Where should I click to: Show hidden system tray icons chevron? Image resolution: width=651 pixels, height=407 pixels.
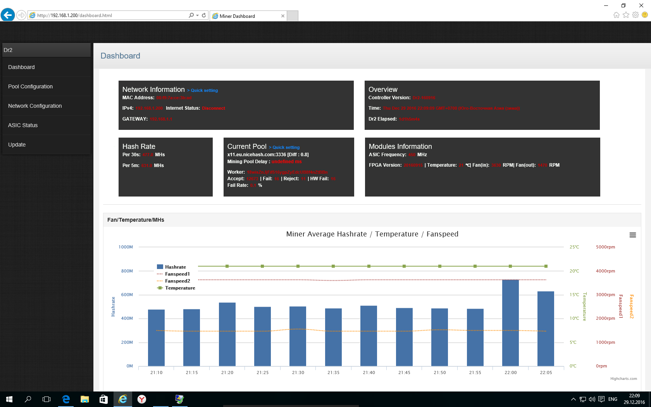[x=573, y=399]
